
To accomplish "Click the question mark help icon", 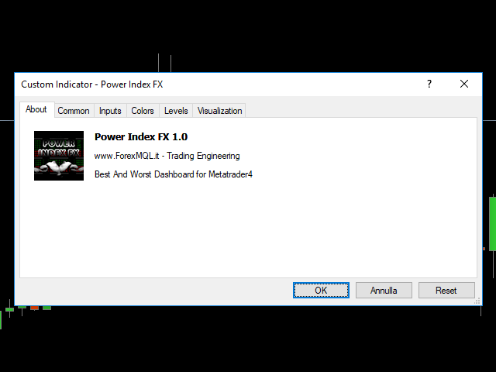I will tap(429, 84).
